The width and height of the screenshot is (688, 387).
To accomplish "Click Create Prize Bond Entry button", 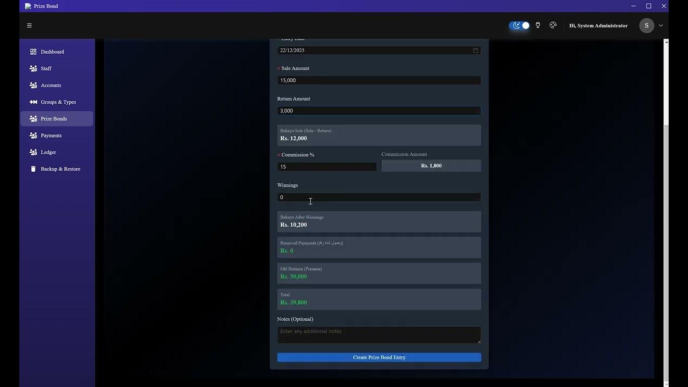I will pos(379,357).
